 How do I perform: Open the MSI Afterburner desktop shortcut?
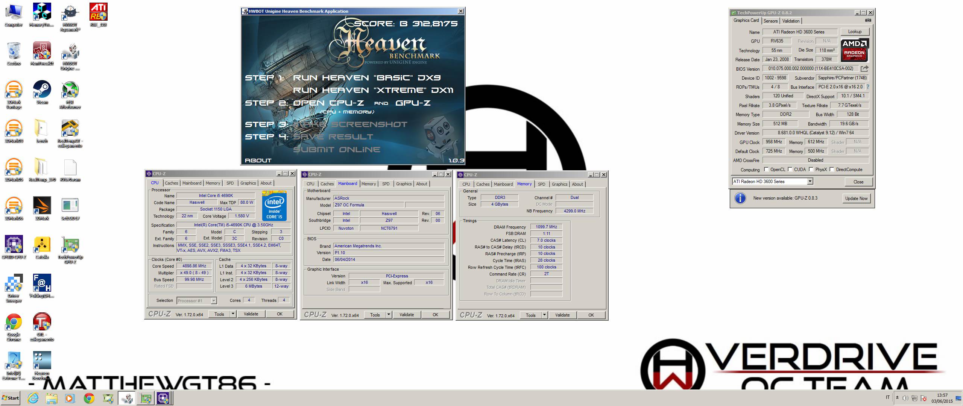(70, 94)
